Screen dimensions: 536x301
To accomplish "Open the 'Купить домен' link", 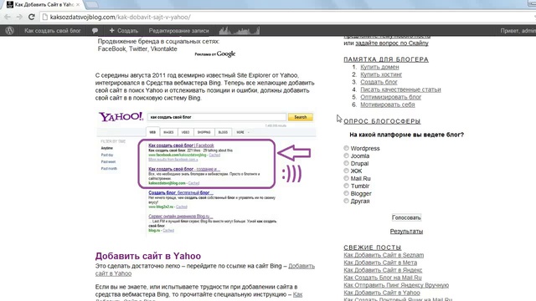I will click(379, 67).
